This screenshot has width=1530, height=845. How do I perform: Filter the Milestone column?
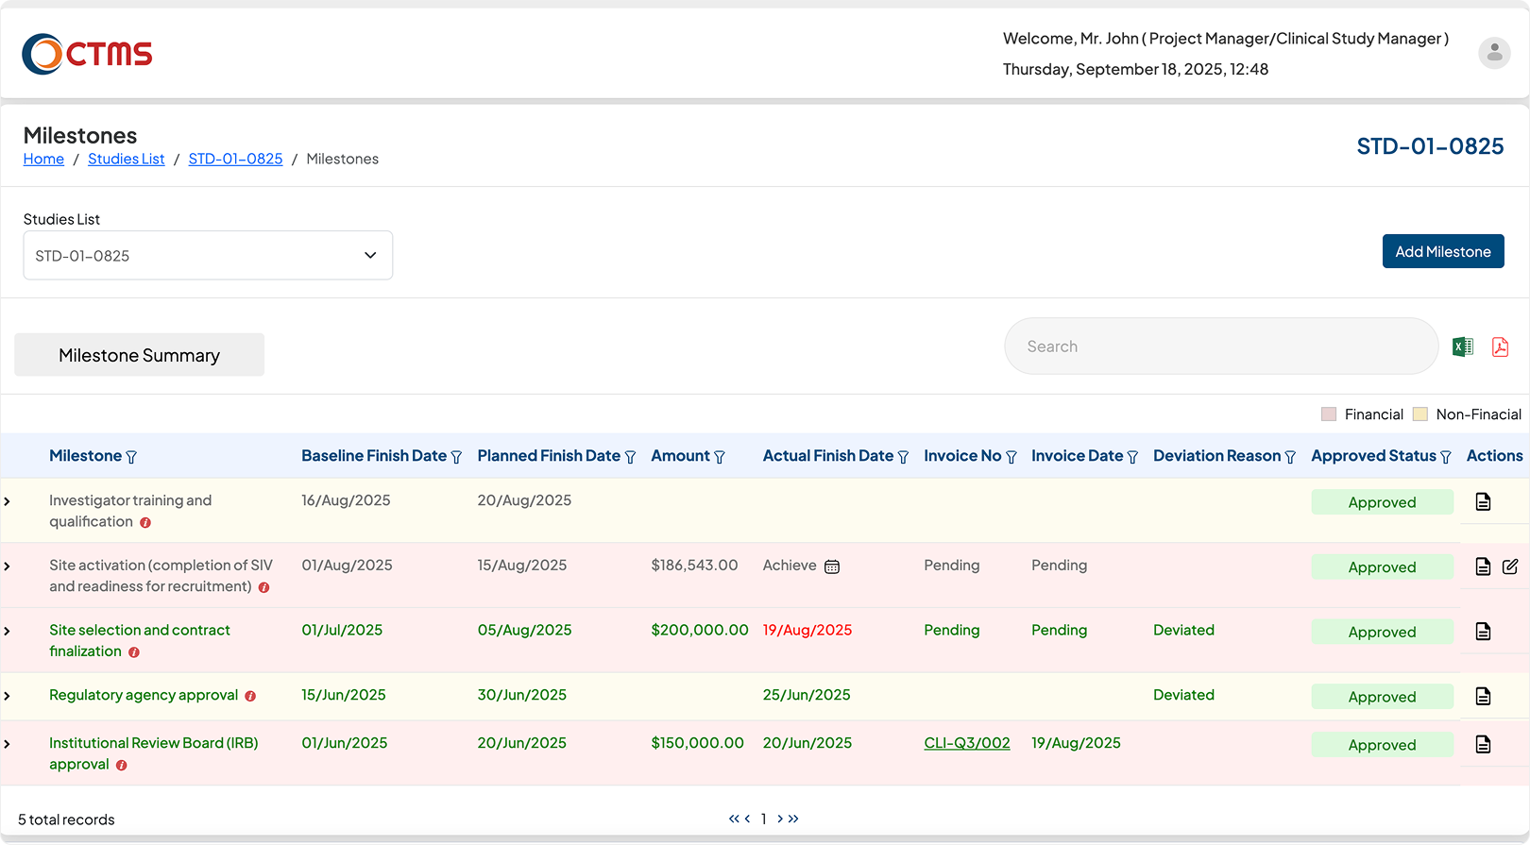point(131,457)
